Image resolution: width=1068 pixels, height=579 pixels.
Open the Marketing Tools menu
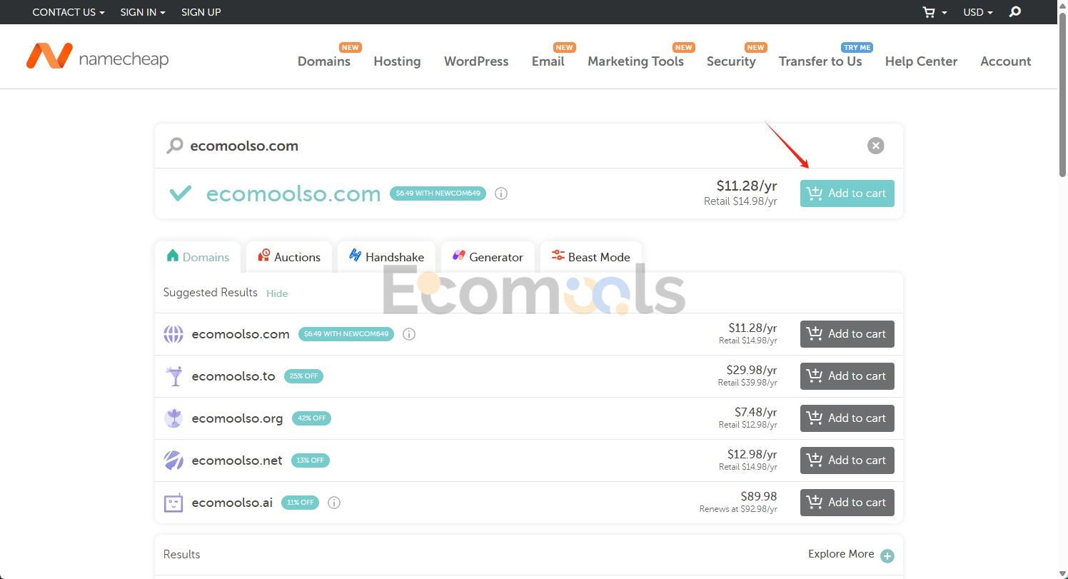point(635,61)
